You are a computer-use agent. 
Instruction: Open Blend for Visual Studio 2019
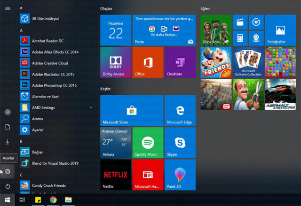(56, 163)
